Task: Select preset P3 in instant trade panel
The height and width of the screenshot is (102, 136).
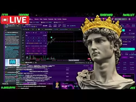Action: [33, 33]
